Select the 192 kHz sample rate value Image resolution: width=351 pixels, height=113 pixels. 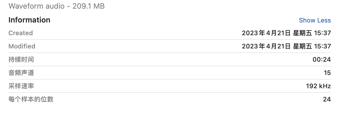[318, 86]
